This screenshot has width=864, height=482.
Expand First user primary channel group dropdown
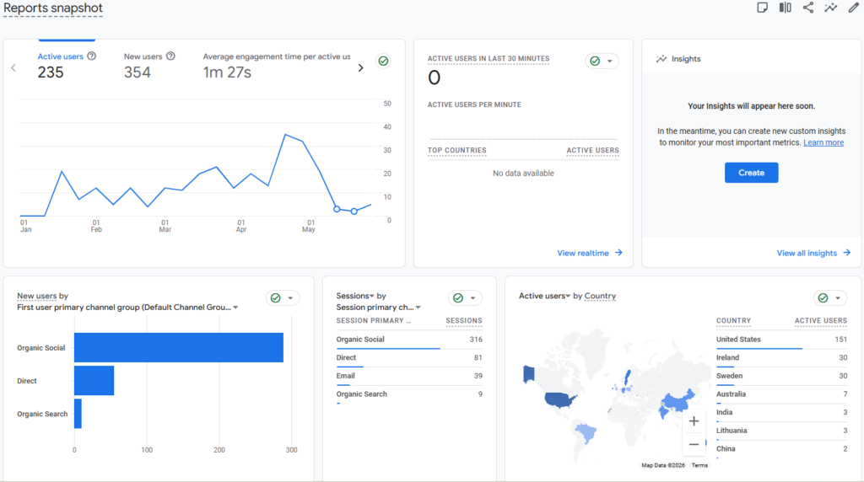point(128,307)
